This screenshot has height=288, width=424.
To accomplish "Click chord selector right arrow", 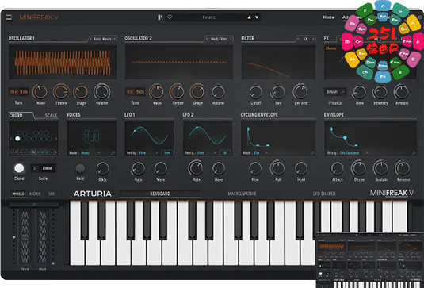I will (x=56, y=139).
